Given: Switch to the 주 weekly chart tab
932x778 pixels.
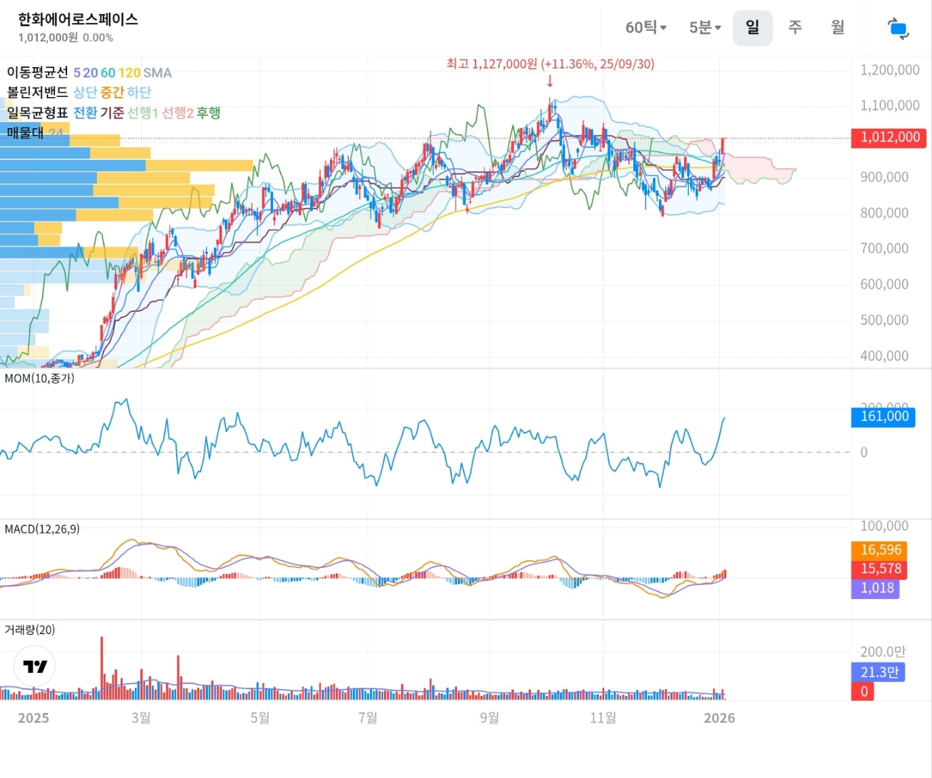Looking at the screenshot, I should coord(795,28).
